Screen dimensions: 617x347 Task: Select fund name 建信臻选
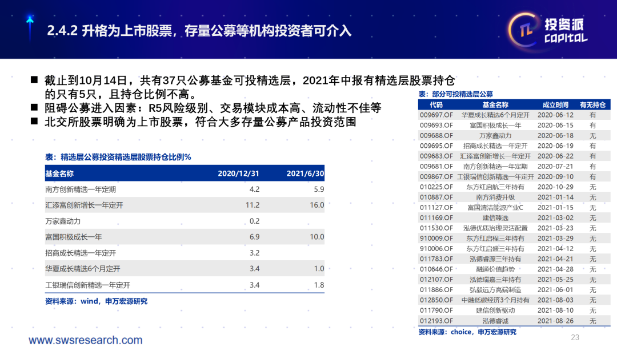(495, 217)
